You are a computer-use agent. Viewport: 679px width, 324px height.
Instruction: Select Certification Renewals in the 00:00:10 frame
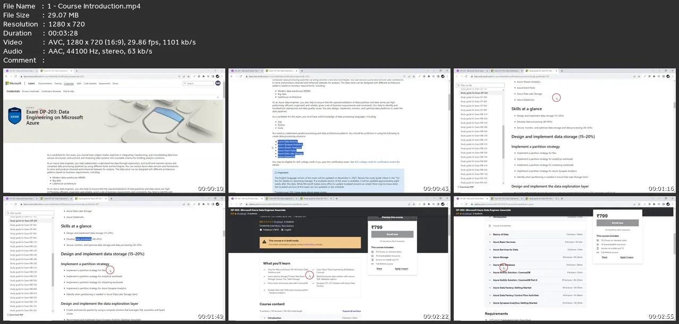point(52,91)
